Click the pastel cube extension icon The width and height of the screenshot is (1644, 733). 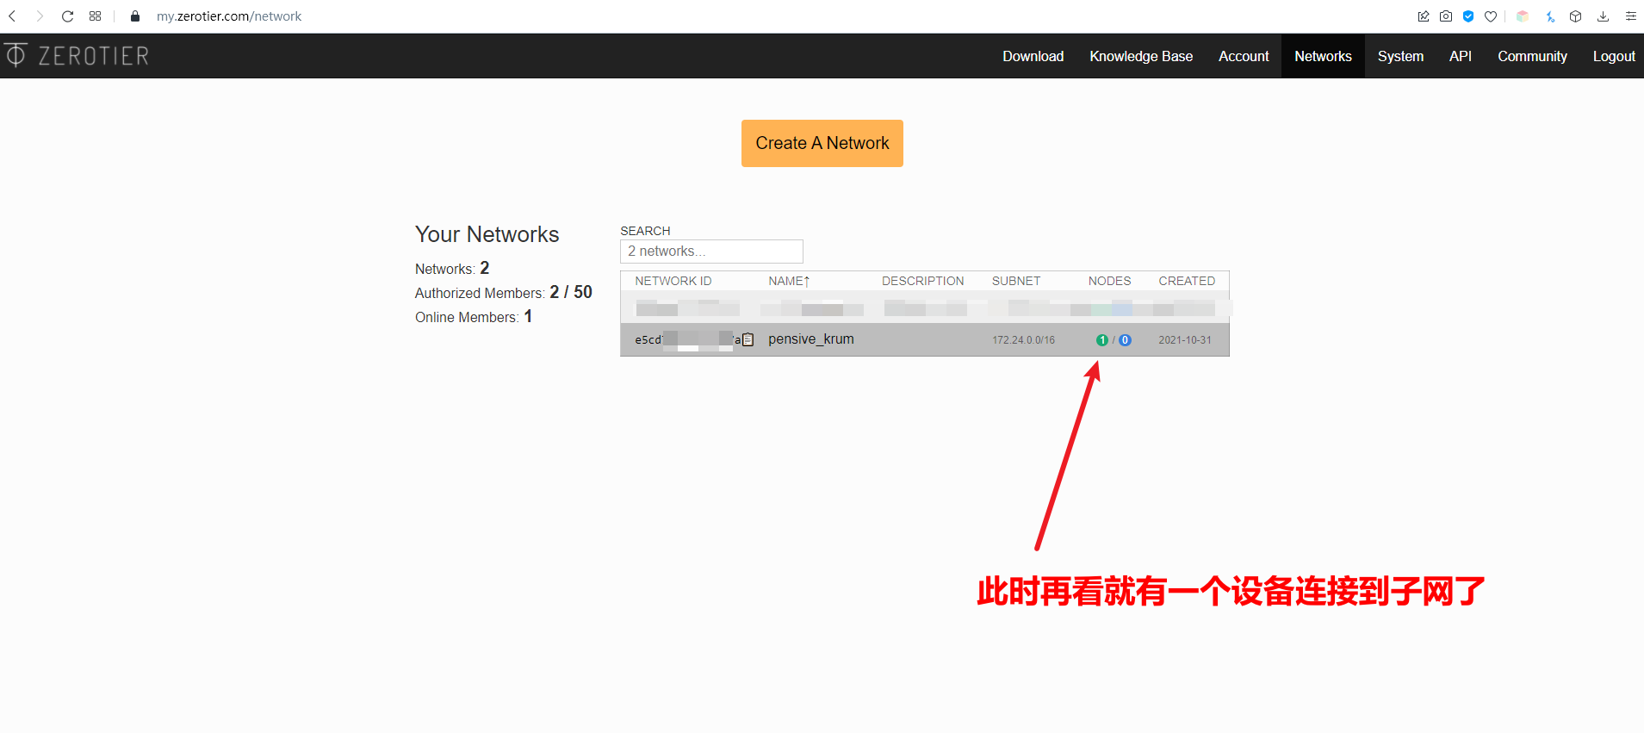1523,16
